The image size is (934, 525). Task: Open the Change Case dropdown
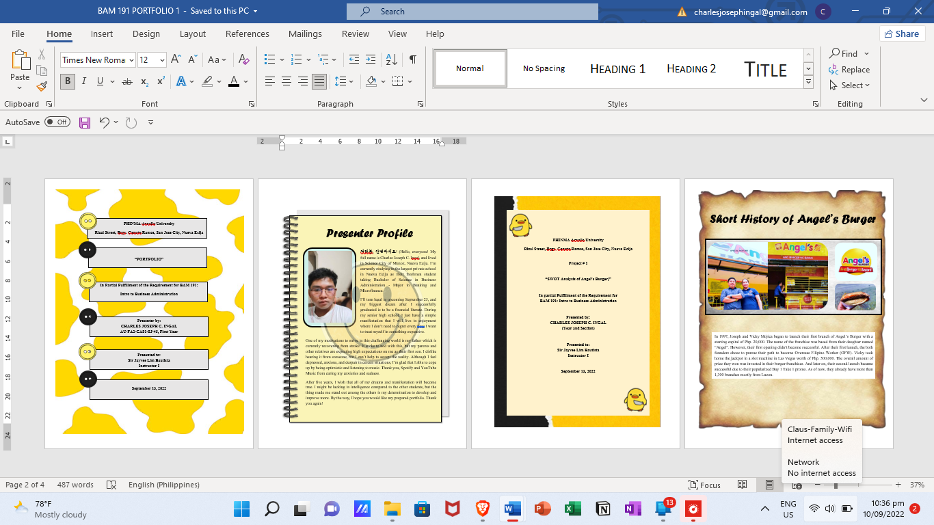tap(217, 59)
